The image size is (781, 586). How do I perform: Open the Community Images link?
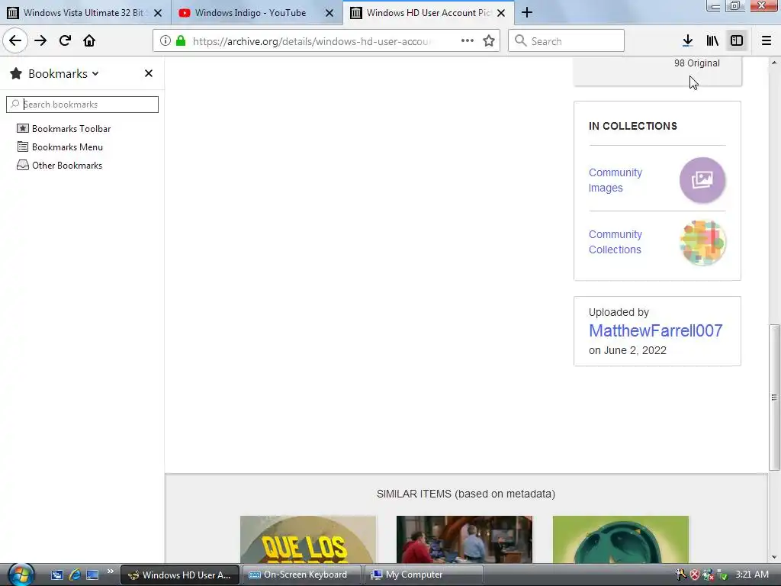615,180
